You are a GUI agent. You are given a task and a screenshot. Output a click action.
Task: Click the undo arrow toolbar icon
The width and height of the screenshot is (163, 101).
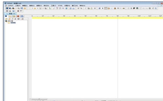[78, 8]
